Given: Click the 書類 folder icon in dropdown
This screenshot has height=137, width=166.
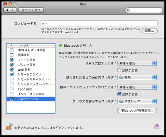Looking at the screenshot, I should (x=121, y=77).
